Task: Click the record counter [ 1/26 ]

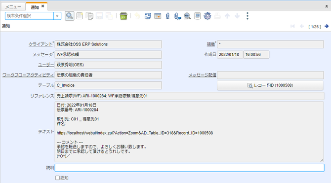Action: (x=314, y=27)
